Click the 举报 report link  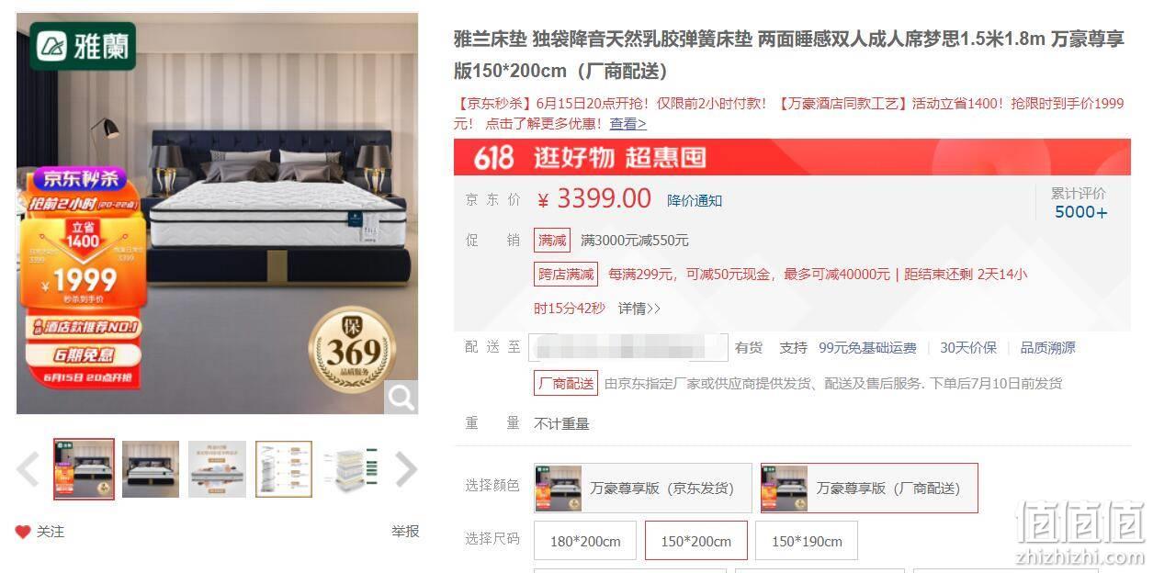[x=405, y=531]
